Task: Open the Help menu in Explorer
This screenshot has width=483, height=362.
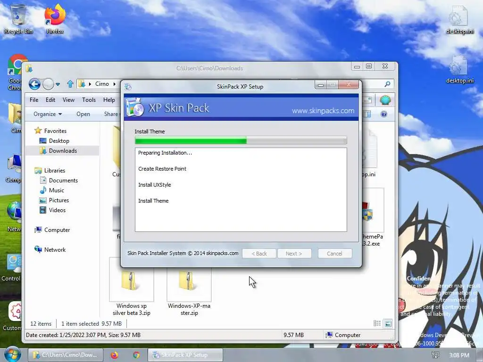Action: pos(109,100)
